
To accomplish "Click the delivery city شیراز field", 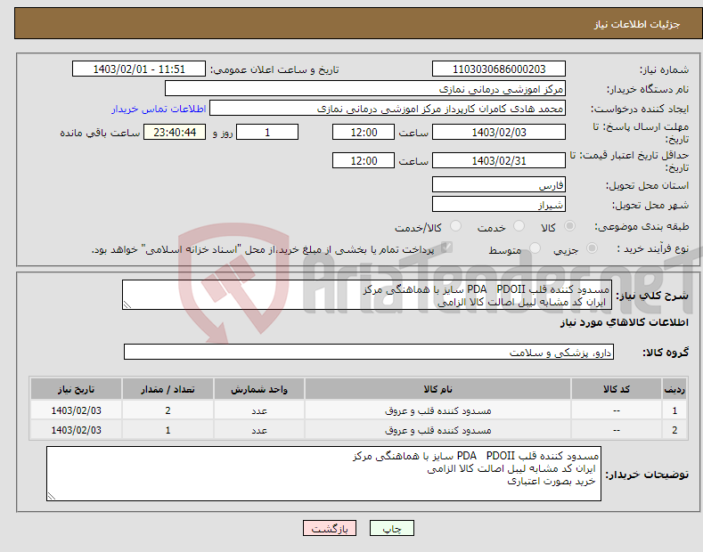I will (x=499, y=204).
